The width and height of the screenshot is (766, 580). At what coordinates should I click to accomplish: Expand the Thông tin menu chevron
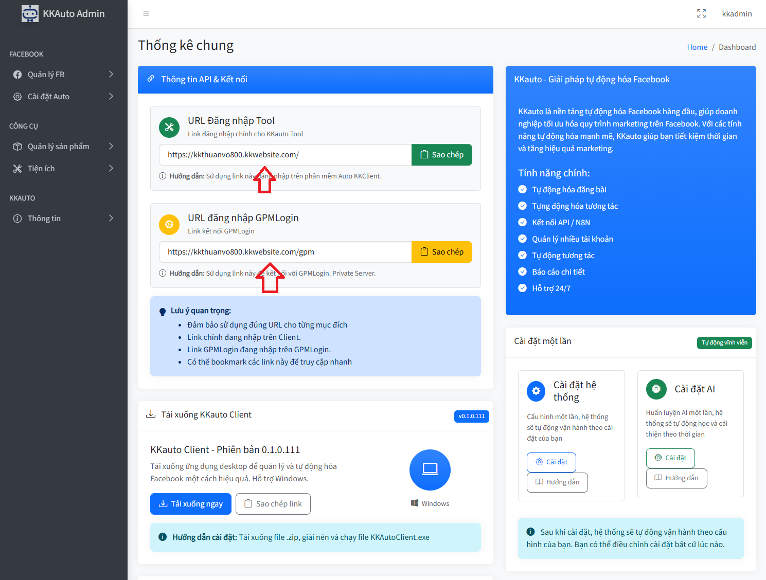click(111, 219)
